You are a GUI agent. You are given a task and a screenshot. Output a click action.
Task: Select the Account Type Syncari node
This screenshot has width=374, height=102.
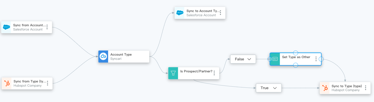pyautogui.click(x=124, y=56)
